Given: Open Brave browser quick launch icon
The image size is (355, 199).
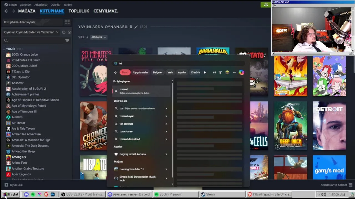Looking at the screenshot, I should (46, 195).
